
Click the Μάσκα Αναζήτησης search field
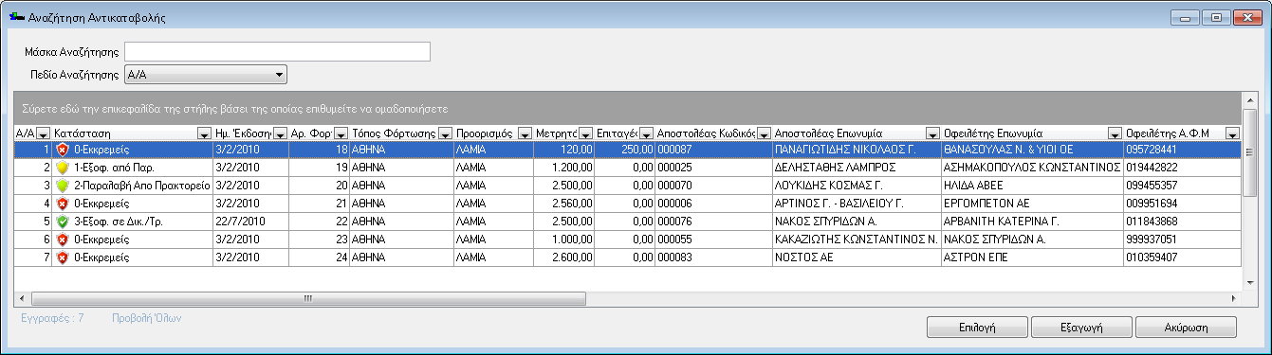[x=278, y=51]
